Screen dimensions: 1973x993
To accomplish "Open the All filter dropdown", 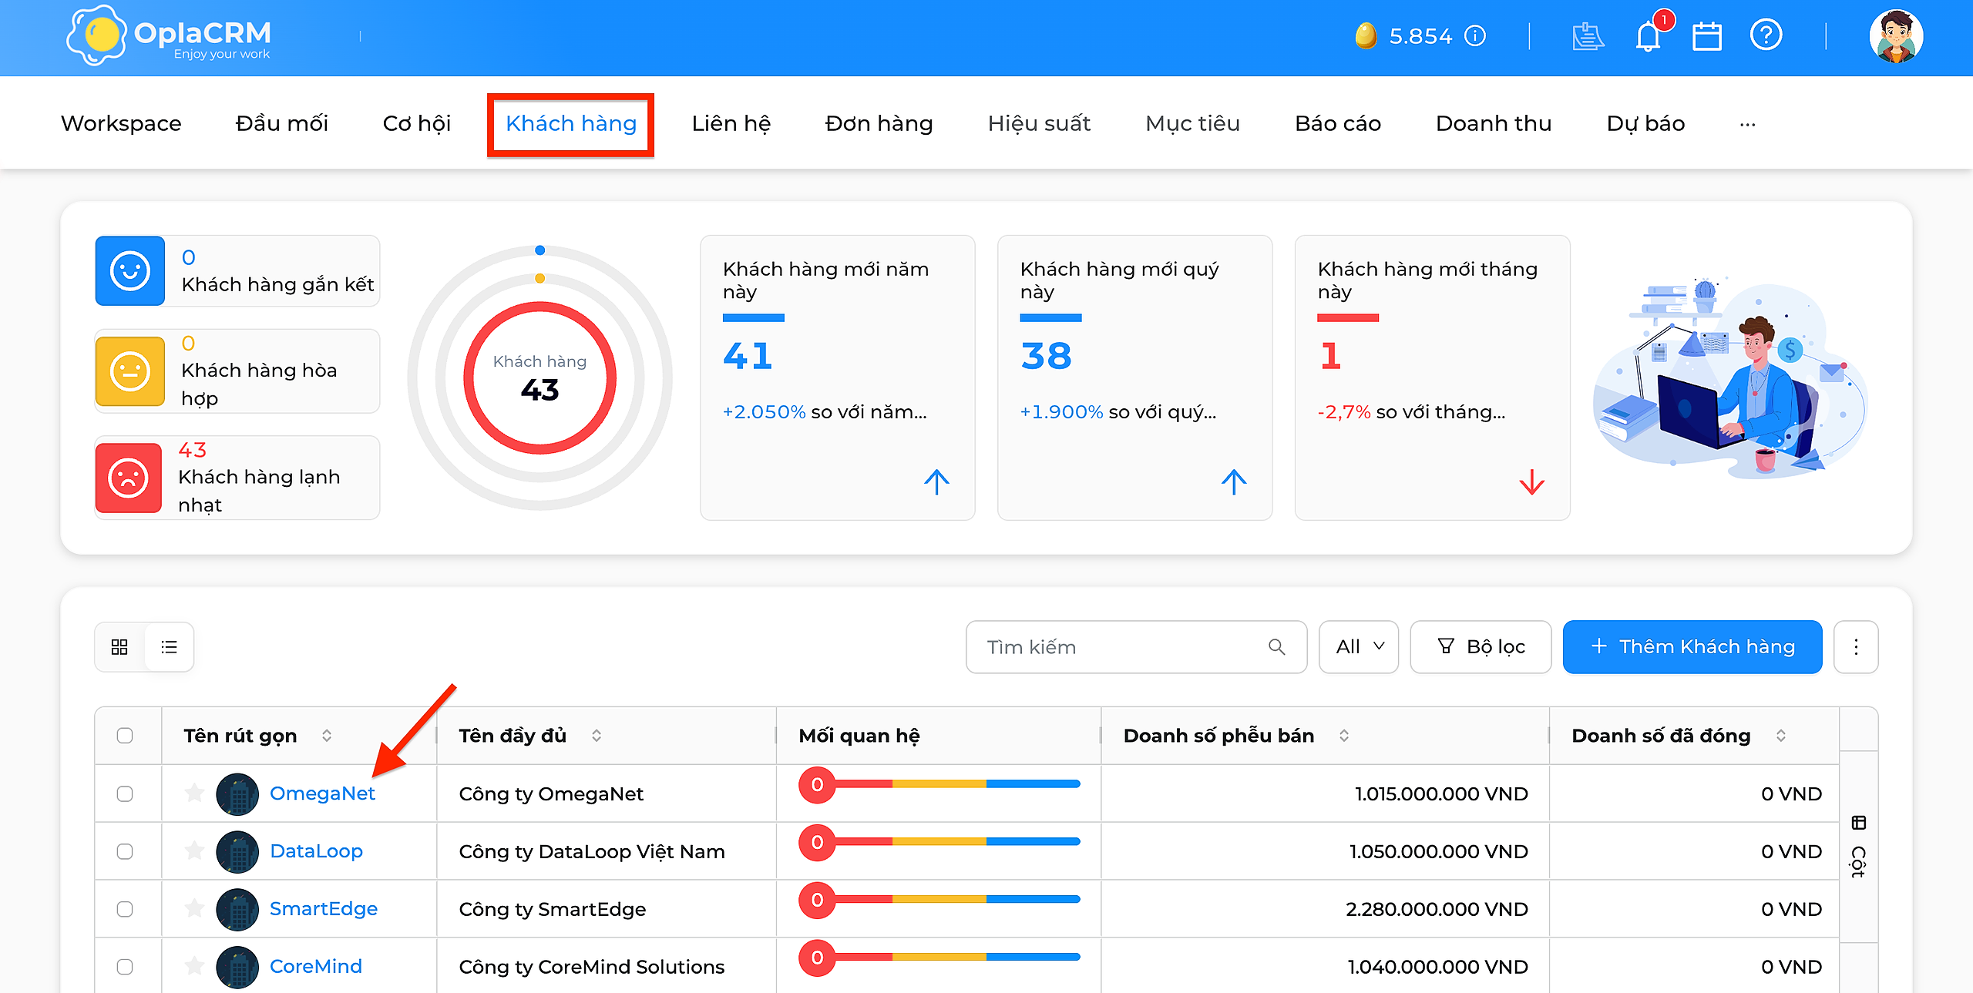I will point(1359,647).
